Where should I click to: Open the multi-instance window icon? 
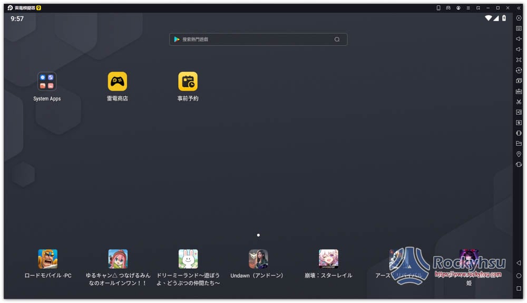tap(519, 81)
